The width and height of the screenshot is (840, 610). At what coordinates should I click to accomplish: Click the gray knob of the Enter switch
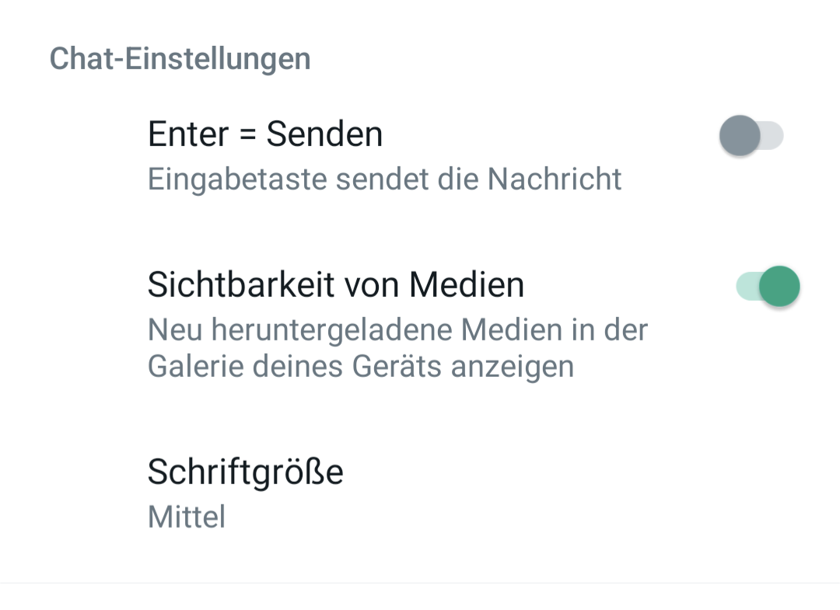point(739,135)
